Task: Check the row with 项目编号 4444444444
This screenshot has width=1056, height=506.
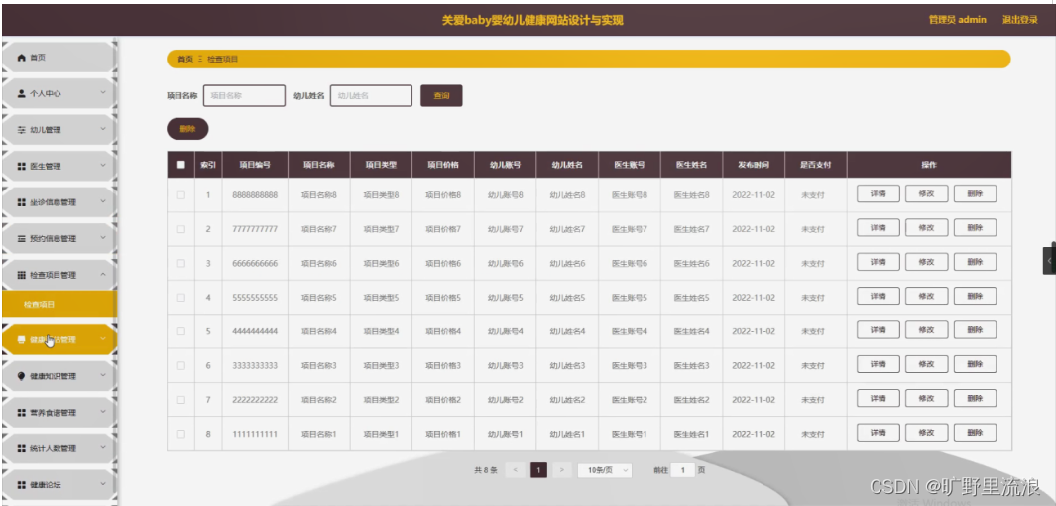Action: tap(180, 331)
